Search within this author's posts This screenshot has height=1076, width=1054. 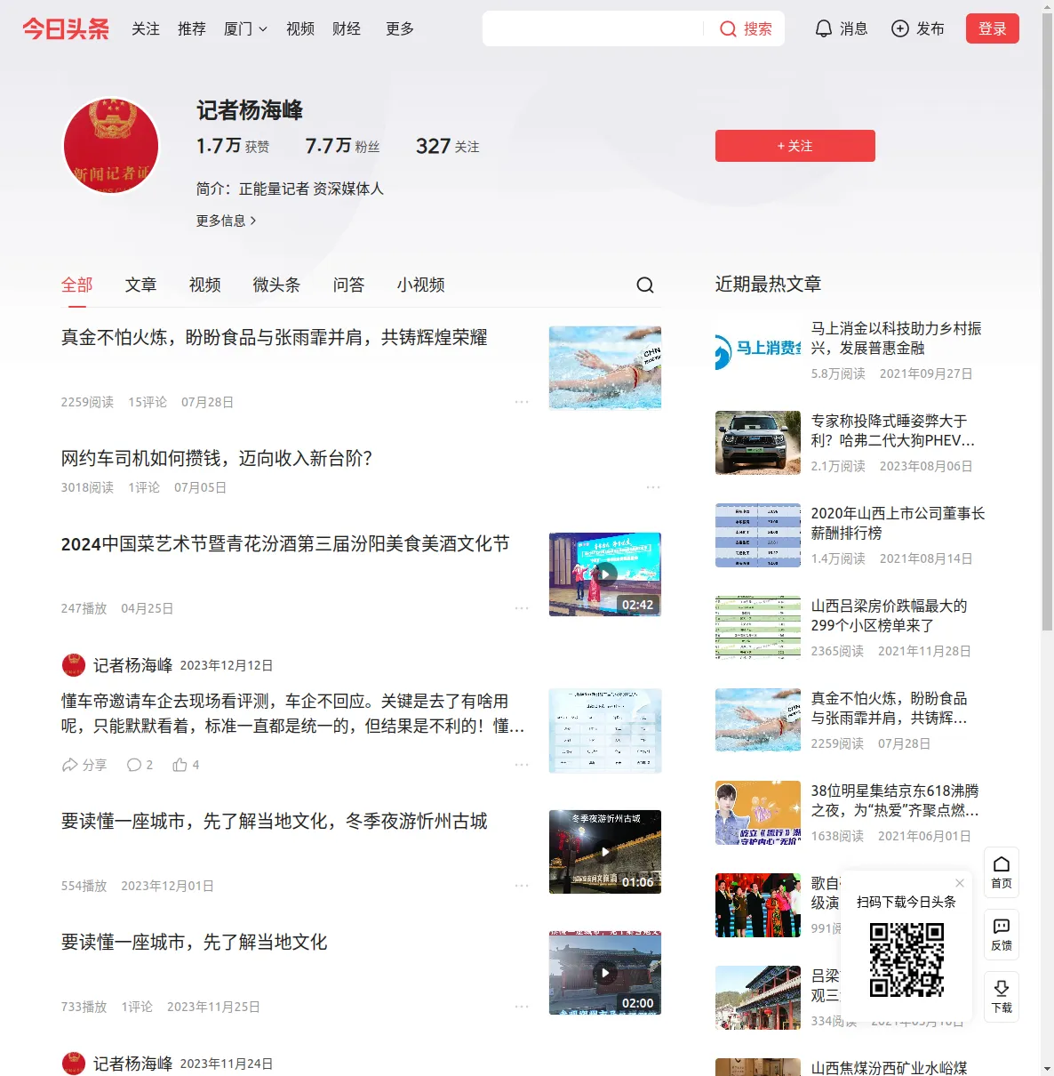click(x=645, y=285)
